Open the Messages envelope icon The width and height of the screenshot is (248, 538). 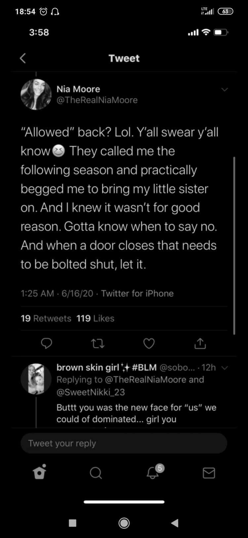pos(209,473)
